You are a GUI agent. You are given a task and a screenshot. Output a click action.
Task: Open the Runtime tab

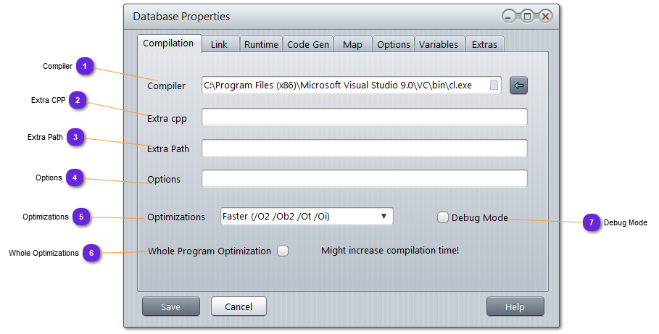coord(261,44)
